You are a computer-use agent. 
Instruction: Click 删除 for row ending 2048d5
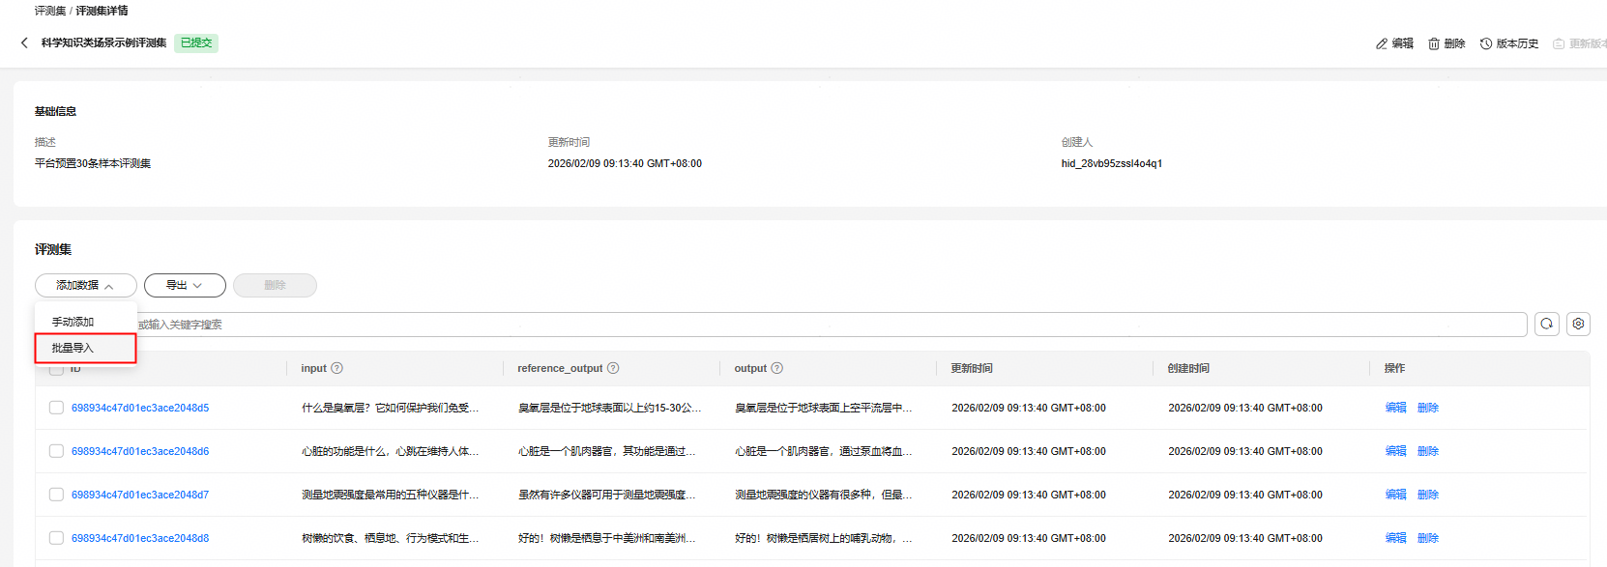pos(1428,408)
